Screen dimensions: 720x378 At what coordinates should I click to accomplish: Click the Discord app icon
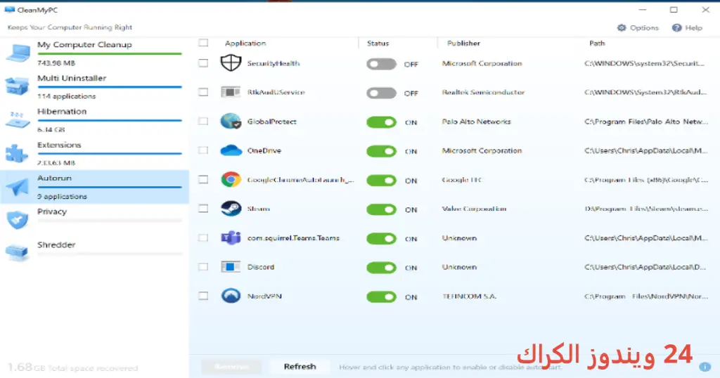click(231, 267)
